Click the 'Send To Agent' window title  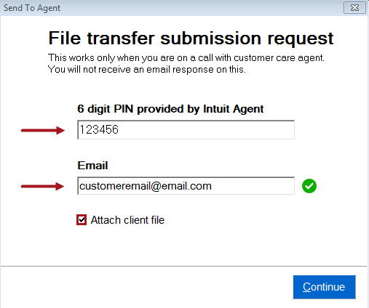pos(32,8)
